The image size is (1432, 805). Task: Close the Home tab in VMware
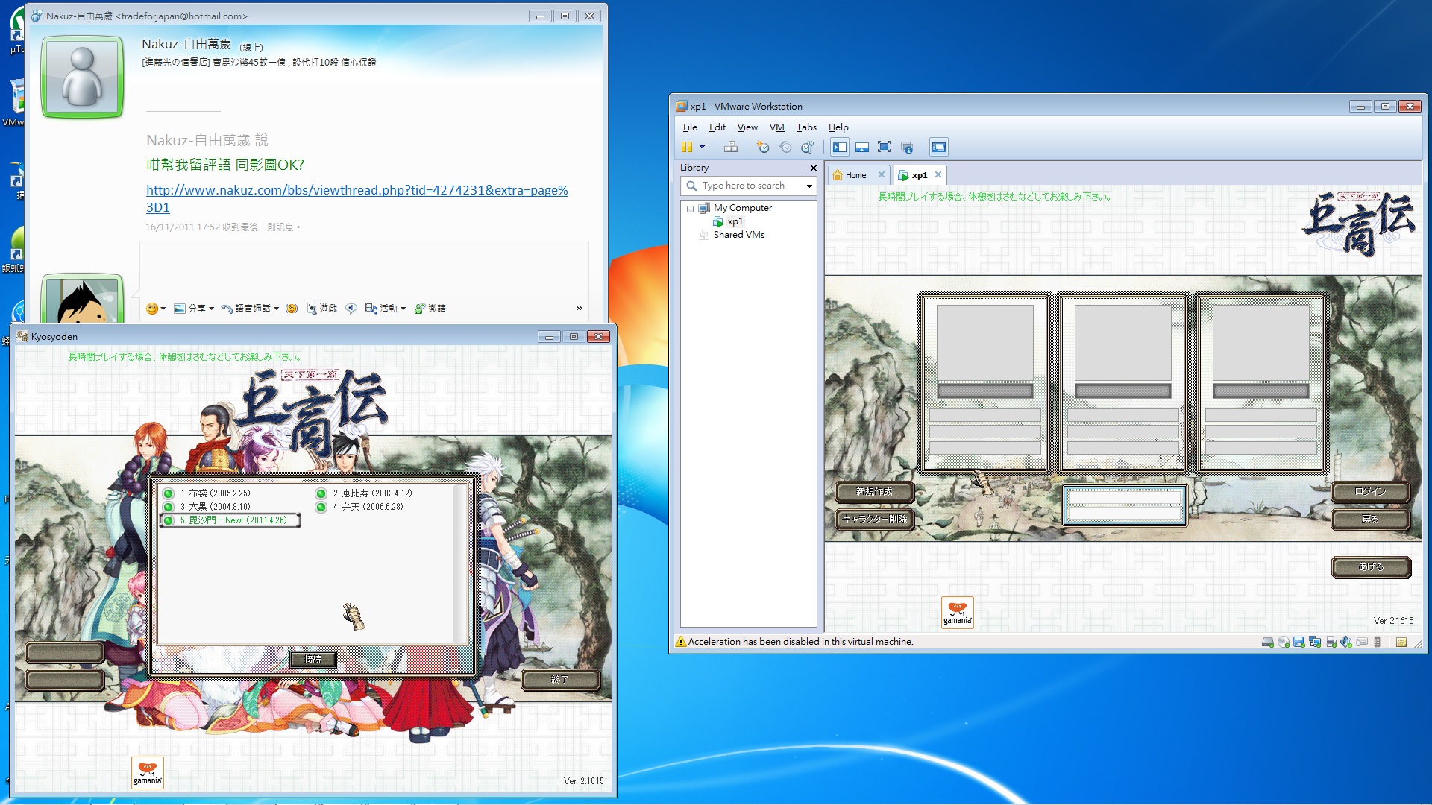click(881, 174)
